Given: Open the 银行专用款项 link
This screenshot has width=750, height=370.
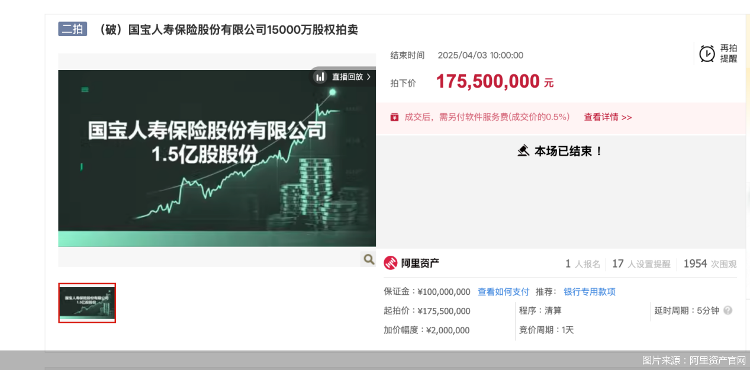Looking at the screenshot, I should pyautogui.click(x=589, y=292).
